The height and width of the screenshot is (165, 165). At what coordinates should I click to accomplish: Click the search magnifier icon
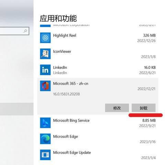coord(25,31)
